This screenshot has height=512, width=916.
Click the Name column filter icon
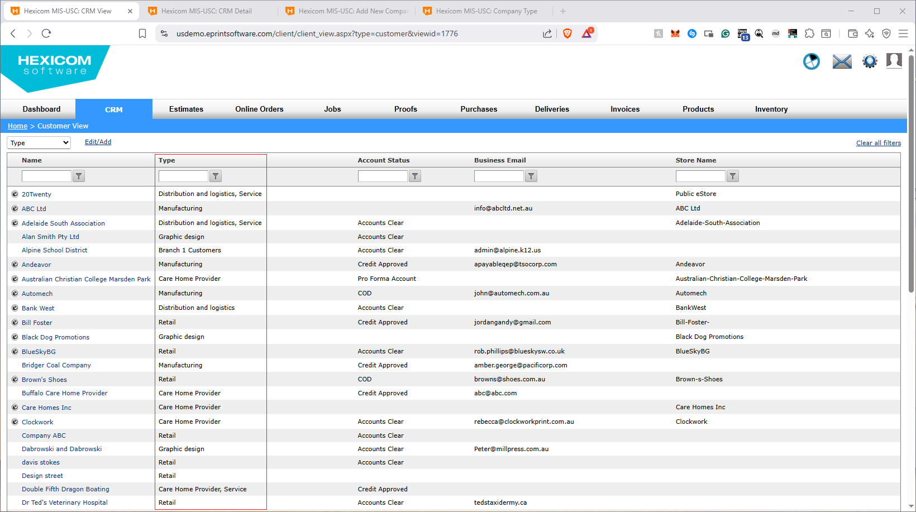[79, 176]
